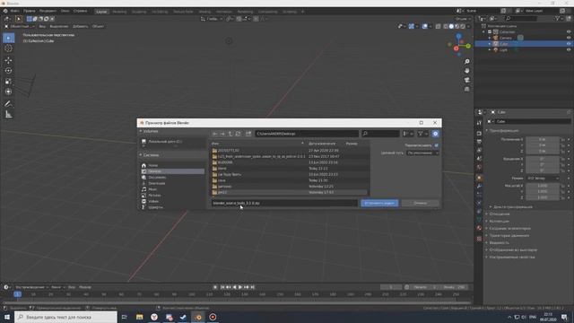574x323 pixels.
Task: Go forward in file browser
Action: point(222,134)
